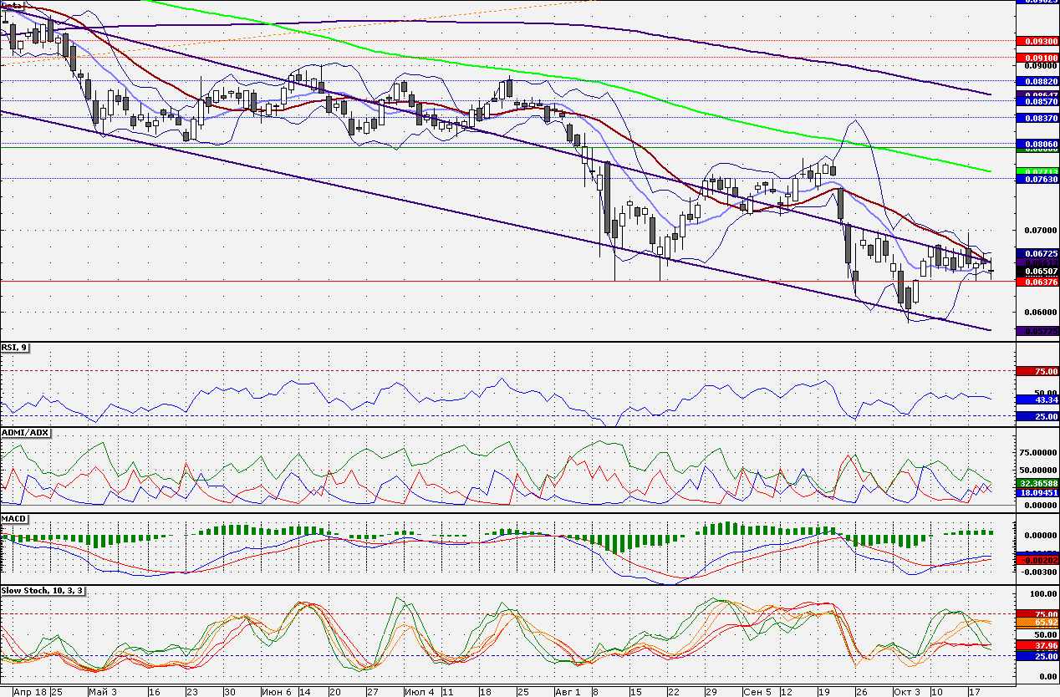Click the ADMI/ADX indicator panel title
The width and height of the screenshot is (1060, 697).
(x=26, y=433)
